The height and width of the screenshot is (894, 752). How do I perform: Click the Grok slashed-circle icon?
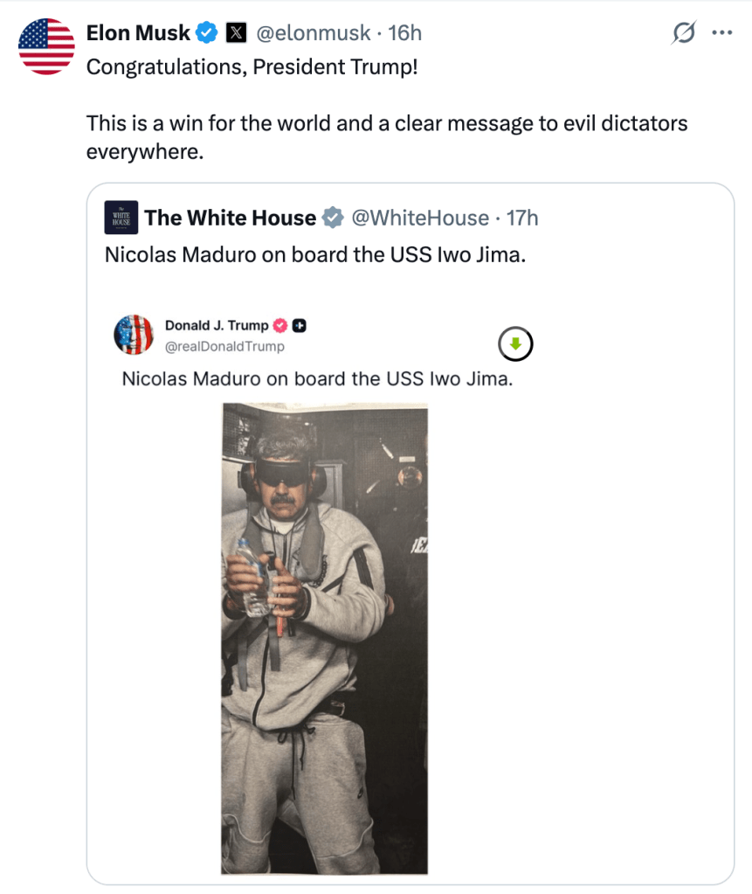(684, 33)
